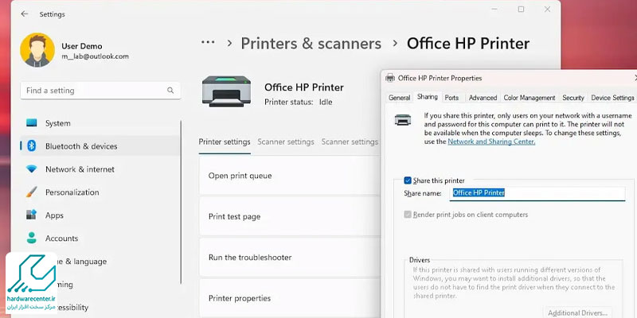Open the Security tab
637x318 pixels.
pos(573,98)
